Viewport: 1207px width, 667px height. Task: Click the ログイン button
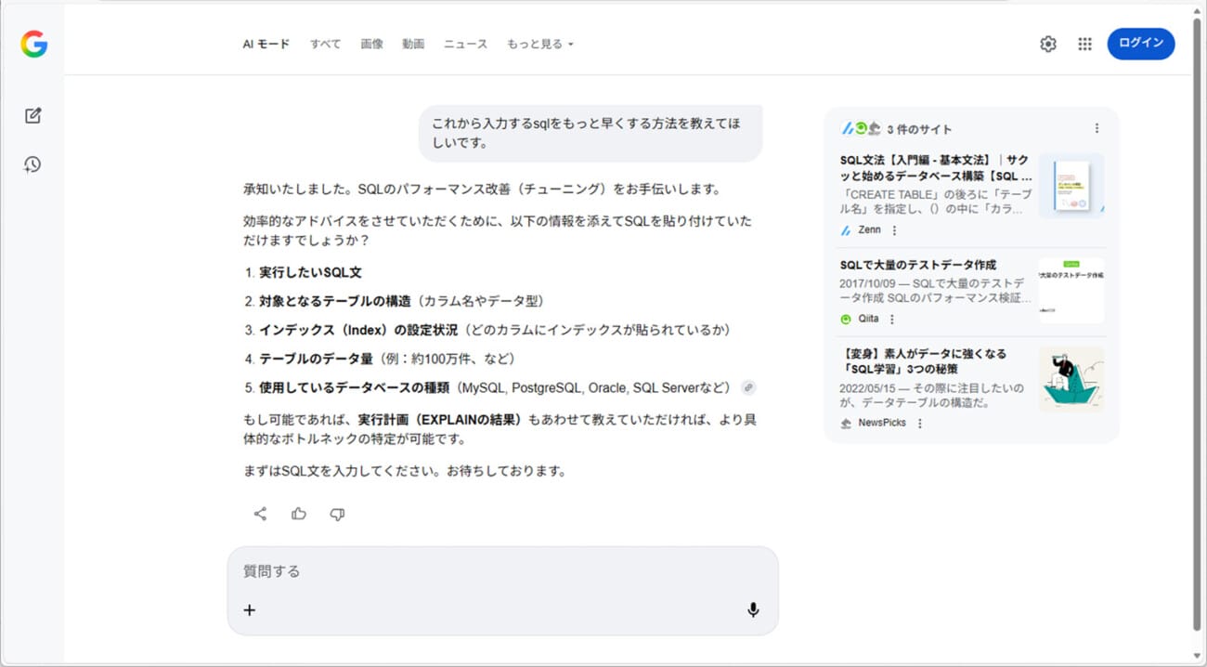tap(1140, 44)
